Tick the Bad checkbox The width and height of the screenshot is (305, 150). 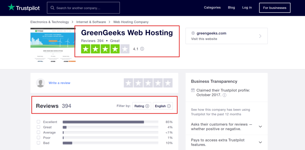pos(38,143)
